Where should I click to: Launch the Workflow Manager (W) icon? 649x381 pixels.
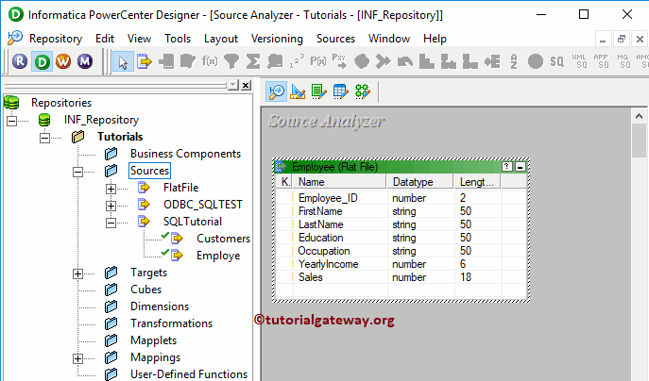63,61
